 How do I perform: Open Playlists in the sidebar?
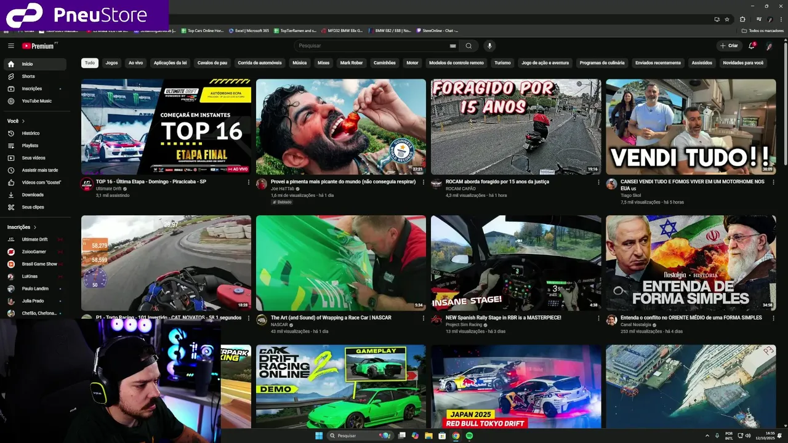(x=35, y=145)
